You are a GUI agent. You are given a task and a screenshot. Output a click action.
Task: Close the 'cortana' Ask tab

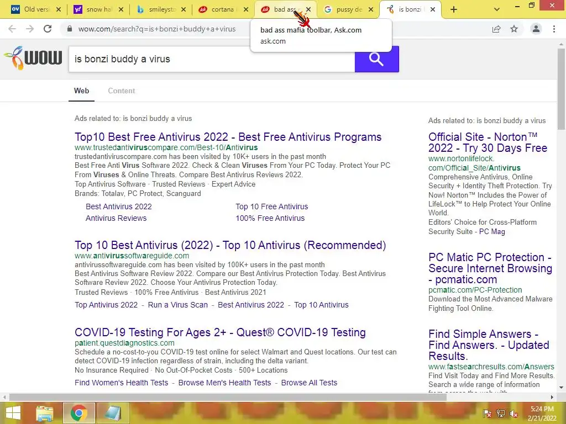click(246, 9)
